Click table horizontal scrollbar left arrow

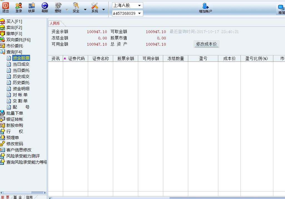(x=50, y=198)
